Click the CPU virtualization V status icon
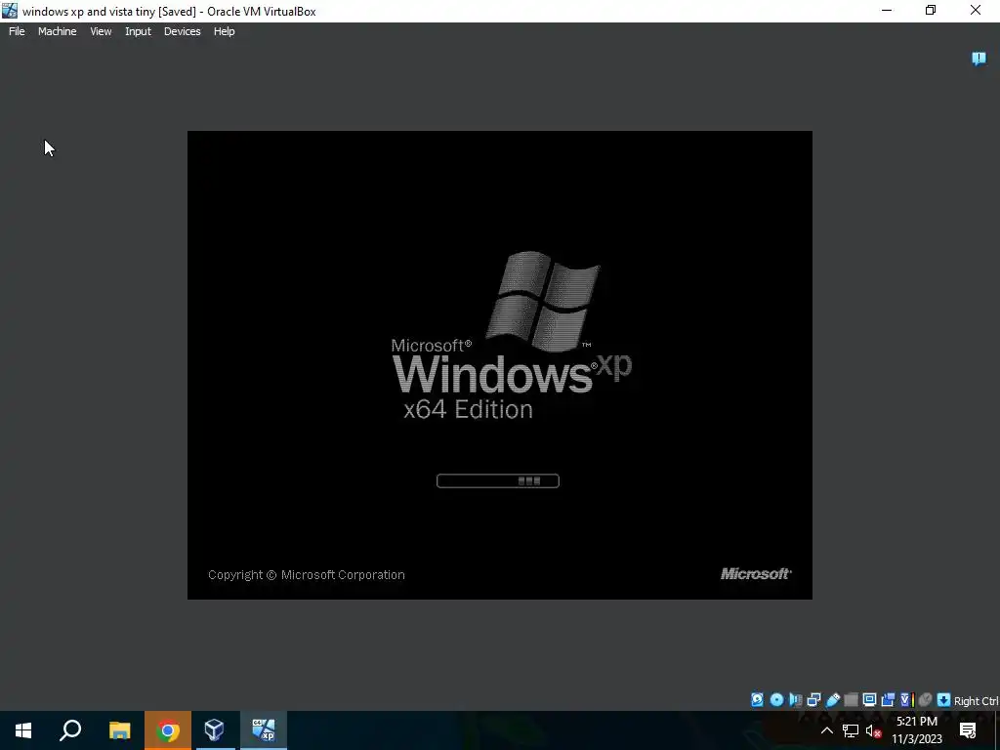 tap(907, 699)
